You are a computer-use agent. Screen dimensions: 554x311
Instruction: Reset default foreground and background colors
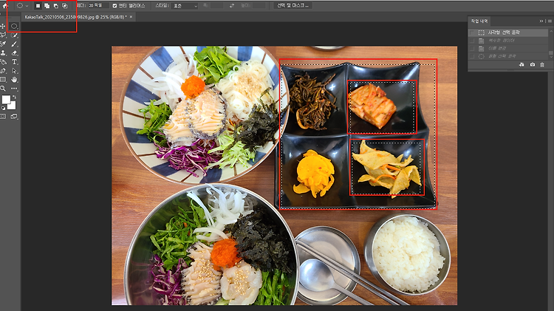click(x=3, y=108)
